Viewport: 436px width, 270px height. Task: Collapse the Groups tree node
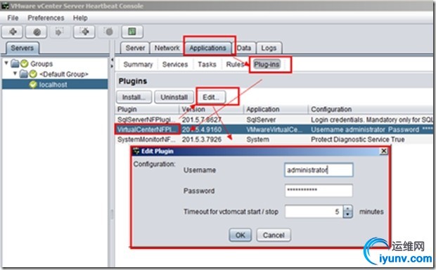pyautogui.click(x=6, y=63)
